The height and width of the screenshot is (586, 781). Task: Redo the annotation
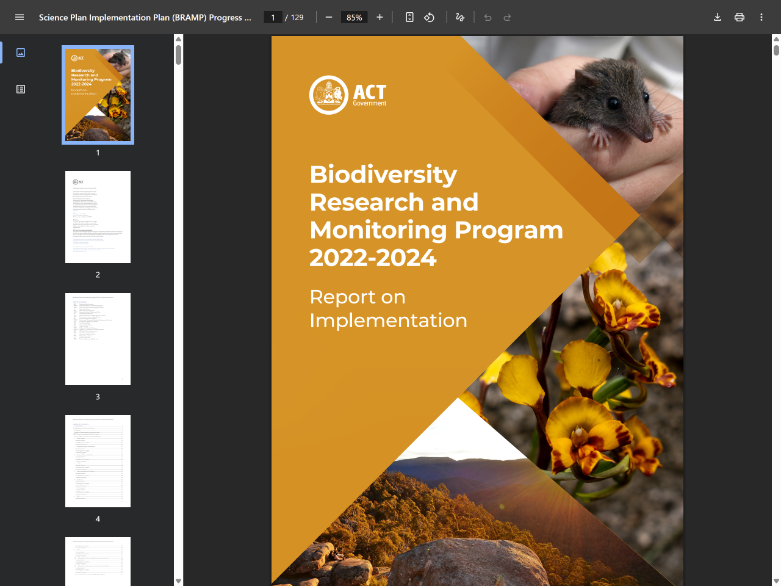[507, 17]
